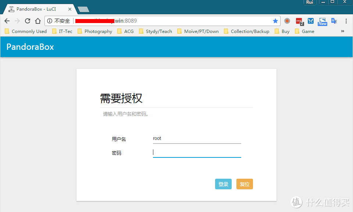Open the Google Translate extension
The width and height of the screenshot is (353, 212).
[334, 21]
